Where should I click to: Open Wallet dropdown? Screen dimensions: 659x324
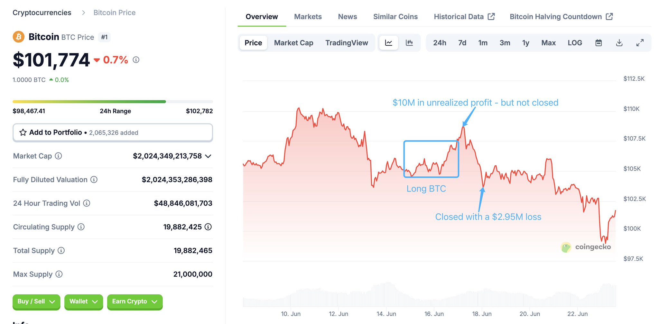[84, 302]
